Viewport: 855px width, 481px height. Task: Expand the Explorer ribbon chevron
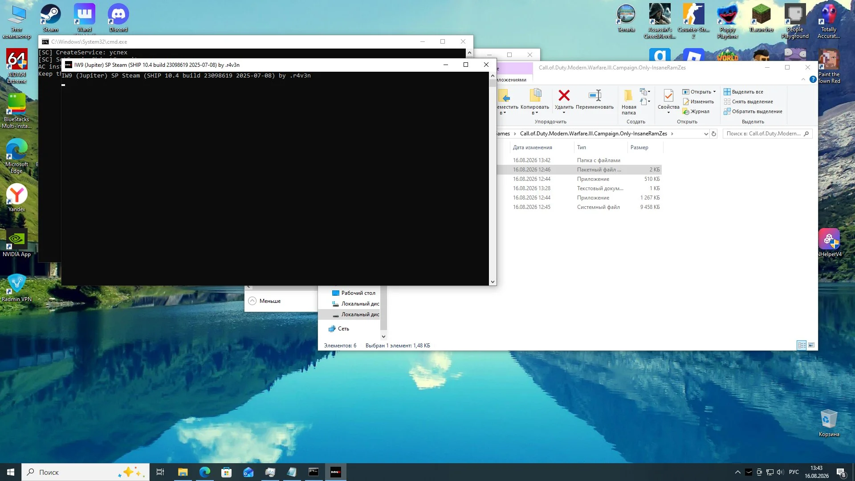click(803, 79)
